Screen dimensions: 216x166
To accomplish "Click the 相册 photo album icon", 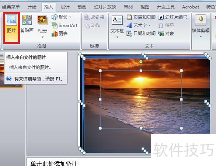I will (x=42, y=20).
